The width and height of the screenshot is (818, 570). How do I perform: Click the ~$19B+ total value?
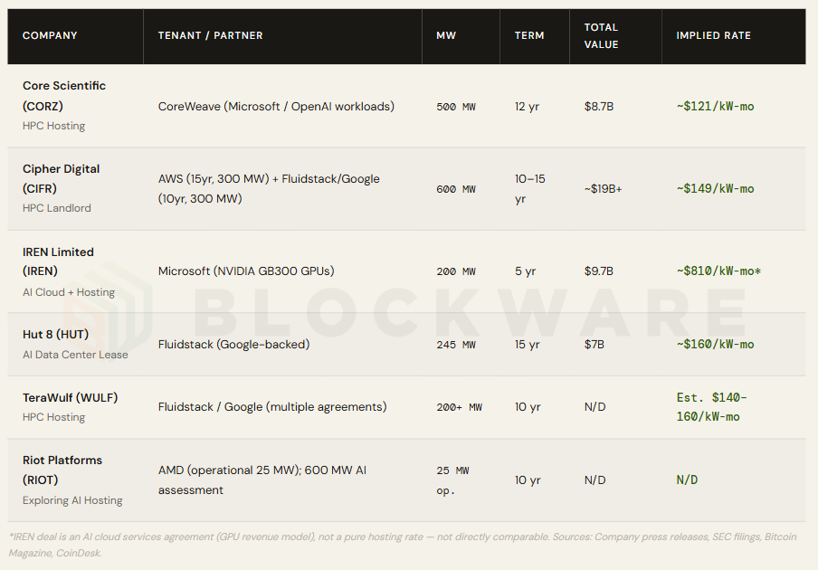coord(603,189)
